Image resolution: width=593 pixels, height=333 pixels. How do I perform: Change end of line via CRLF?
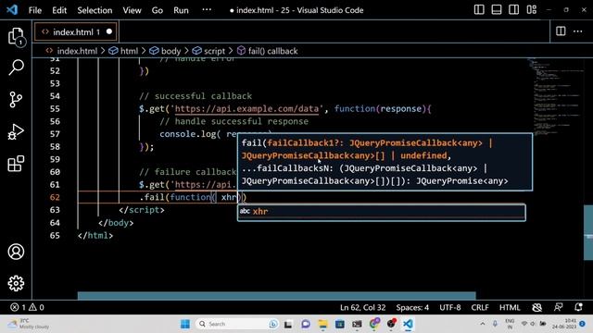480,307
